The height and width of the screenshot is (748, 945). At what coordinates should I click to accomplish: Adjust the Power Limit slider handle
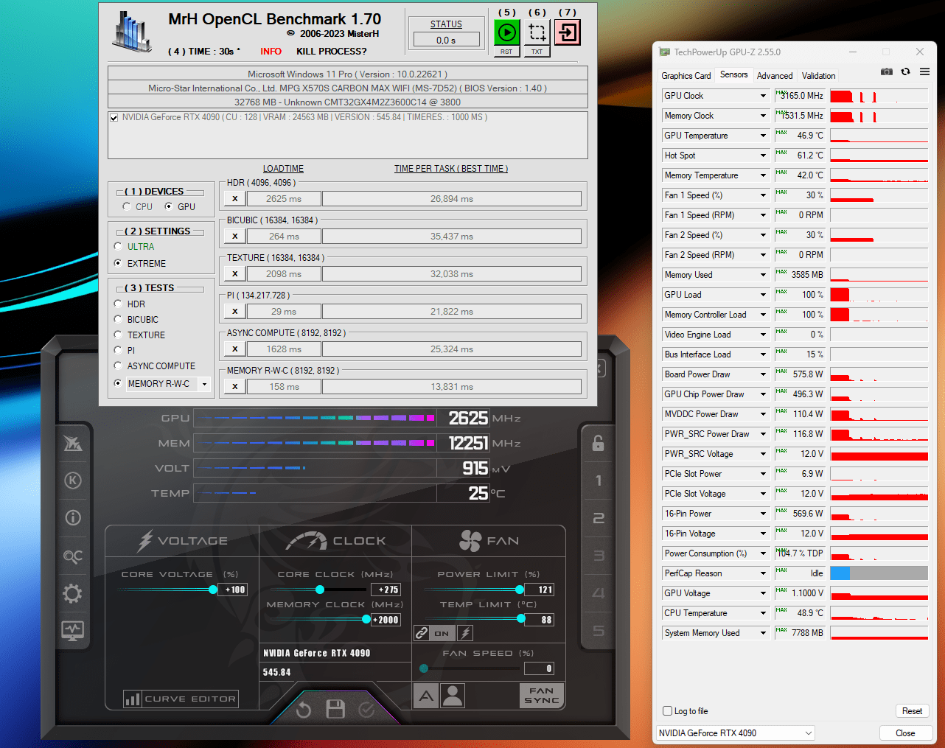tap(520, 590)
